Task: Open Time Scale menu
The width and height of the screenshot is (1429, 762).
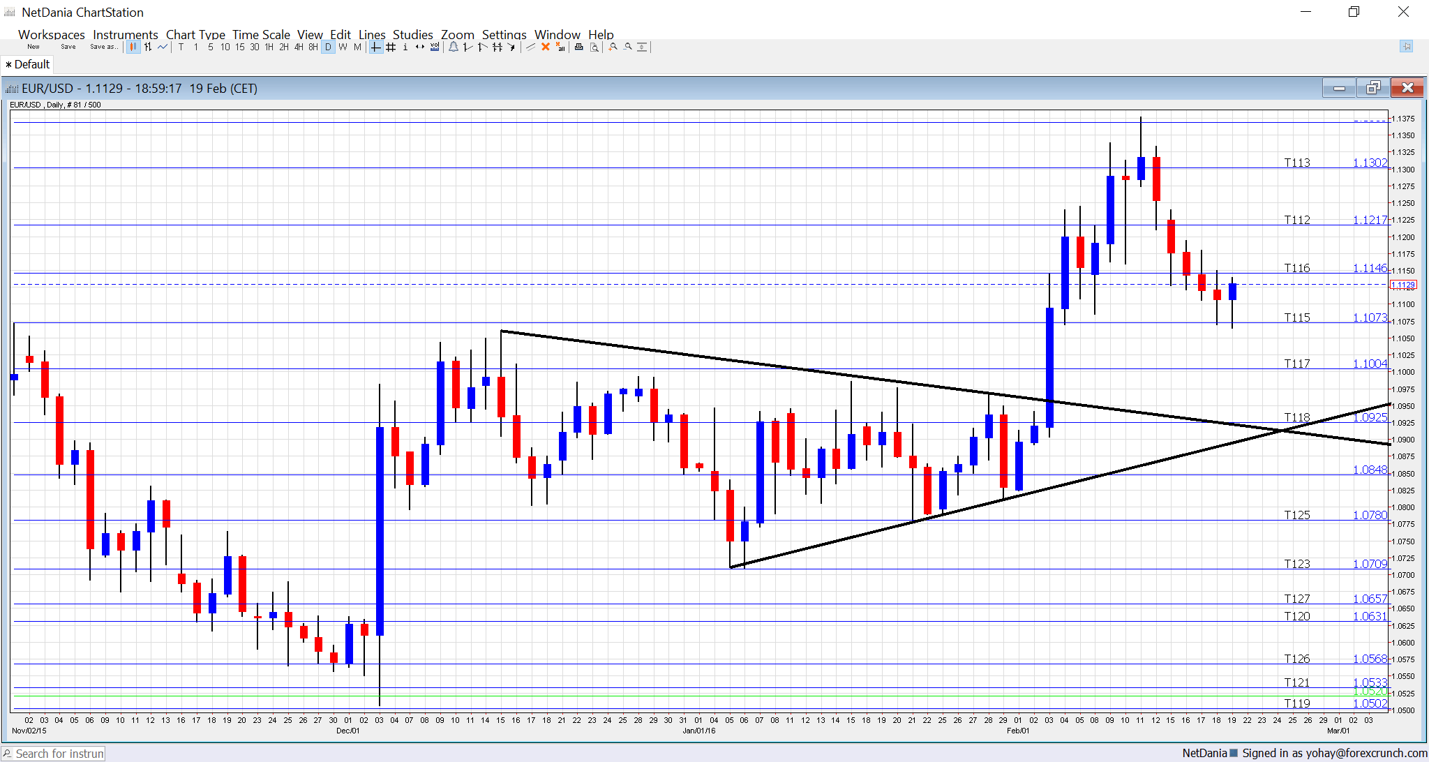Action: tap(261, 34)
